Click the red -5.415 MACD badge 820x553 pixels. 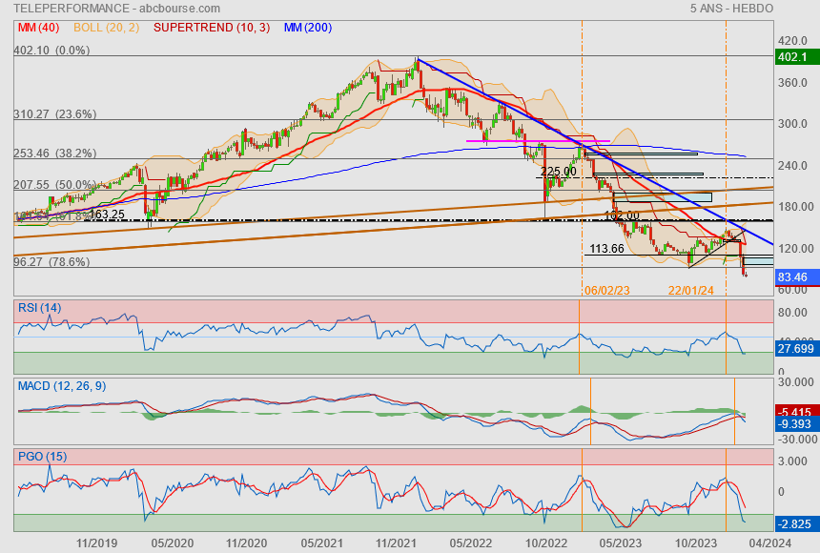click(797, 411)
